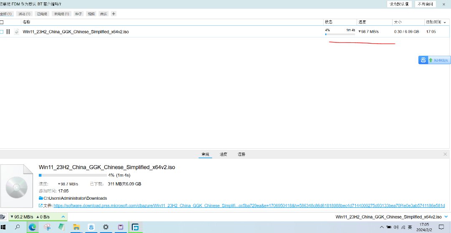Select the 未完成 (1) filter tab
The height and width of the screenshot is (233, 451).
(61, 14)
